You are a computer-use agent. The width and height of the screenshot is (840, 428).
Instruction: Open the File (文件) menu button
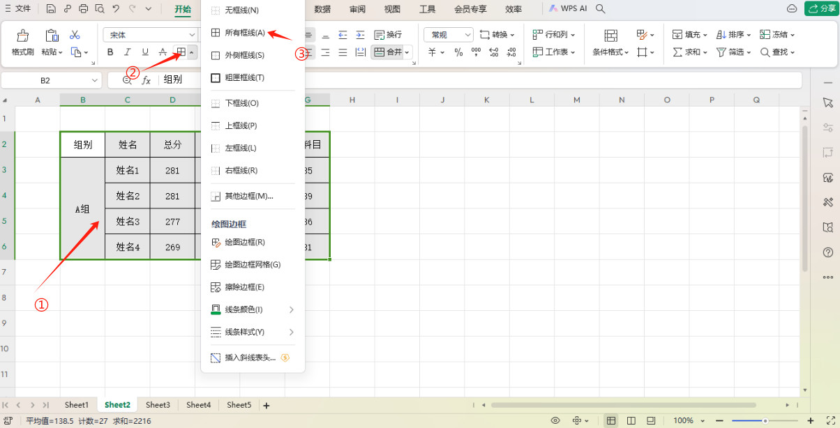tap(18, 9)
